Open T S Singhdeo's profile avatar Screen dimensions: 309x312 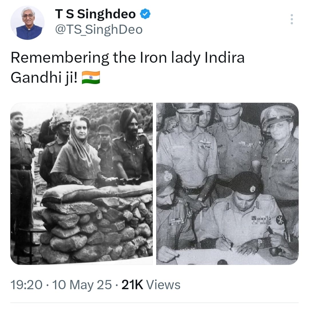[x=27, y=23]
